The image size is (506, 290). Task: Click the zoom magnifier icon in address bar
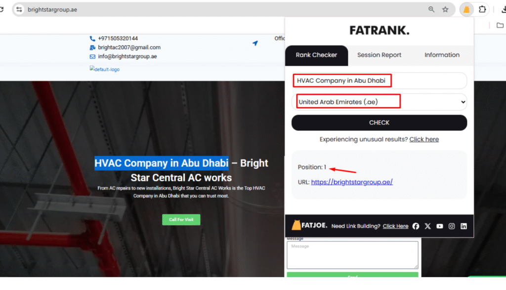click(x=431, y=9)
